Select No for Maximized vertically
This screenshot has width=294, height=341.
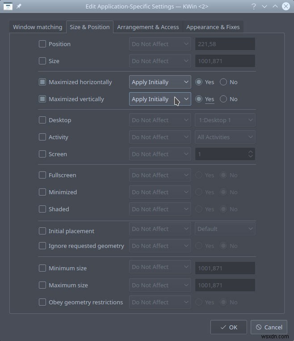tap(223, 99)
